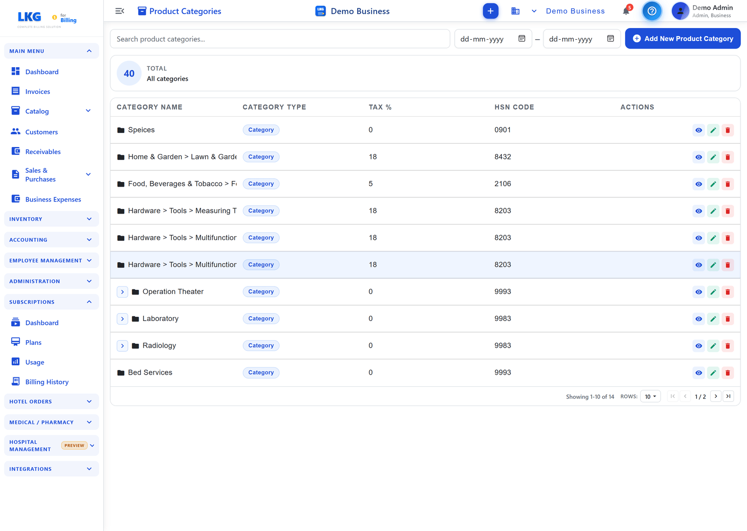
Task: Edit the Operation Theater category
Action: [x=713, y=292]
